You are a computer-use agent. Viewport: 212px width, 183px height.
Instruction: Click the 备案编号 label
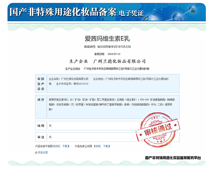point(90,47)
